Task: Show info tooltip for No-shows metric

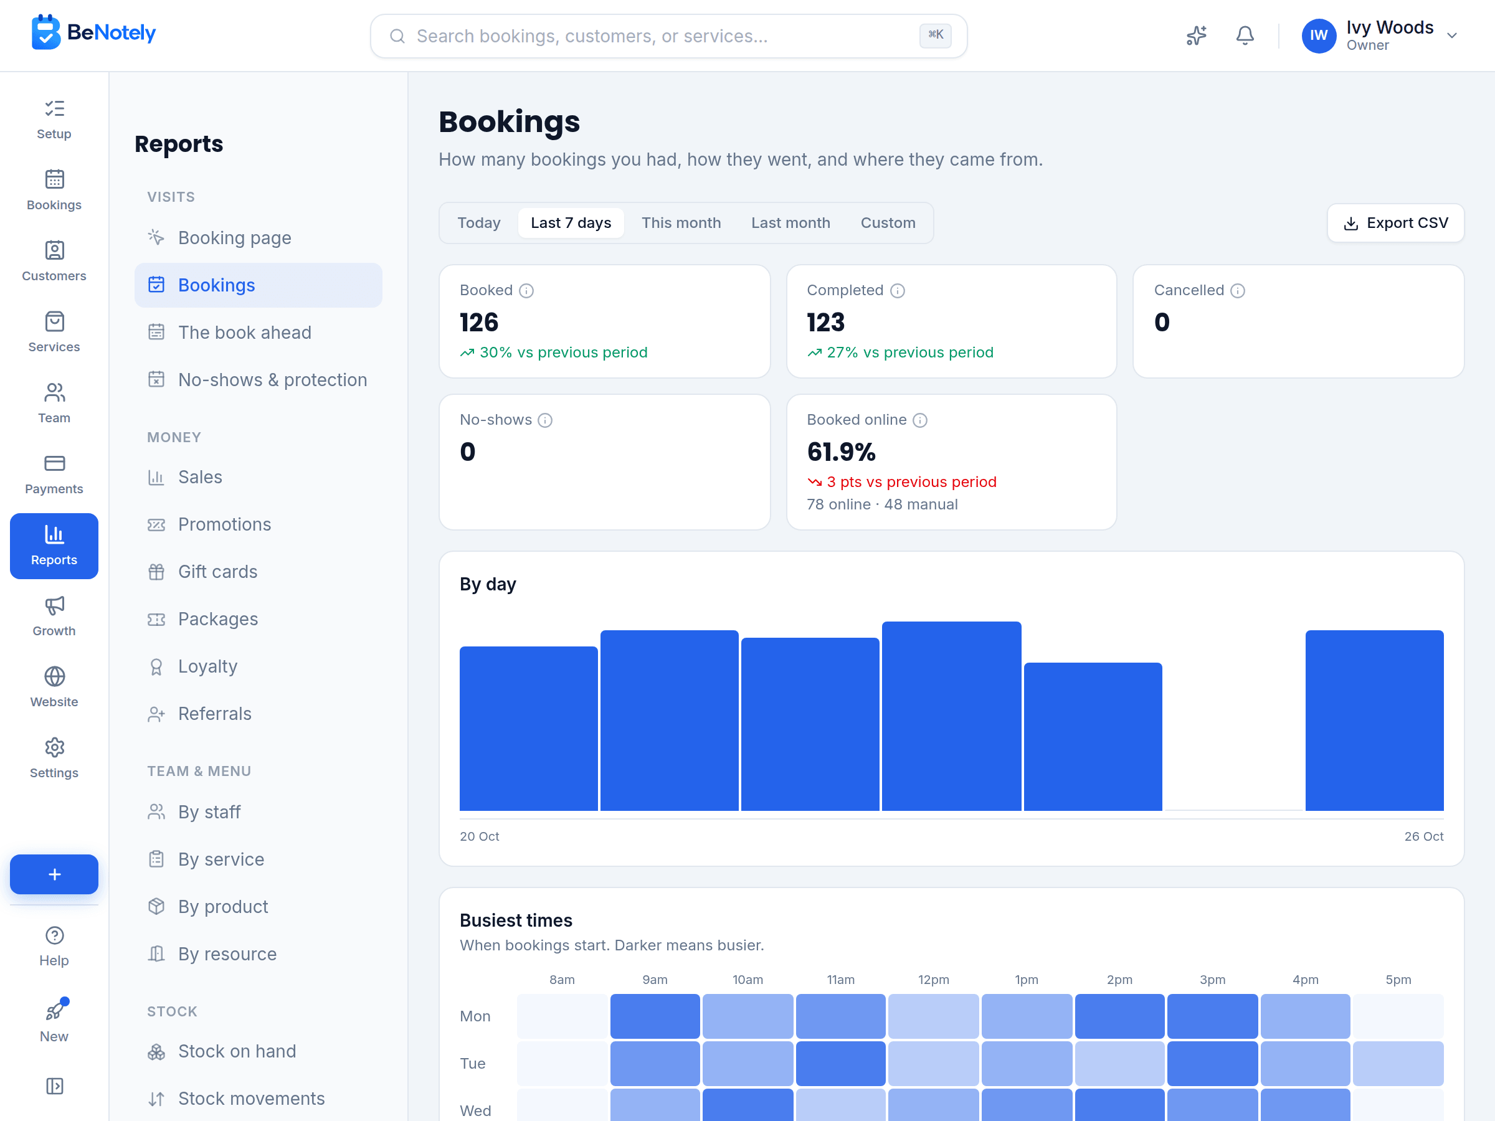Action: pos(545,420)
